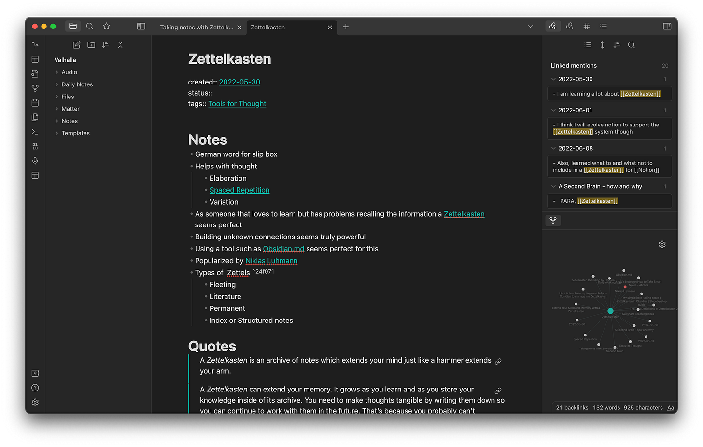Collapse A Second Brain mention group
The height and width of the screenshot is (447, 703).
tap(553, 186)
